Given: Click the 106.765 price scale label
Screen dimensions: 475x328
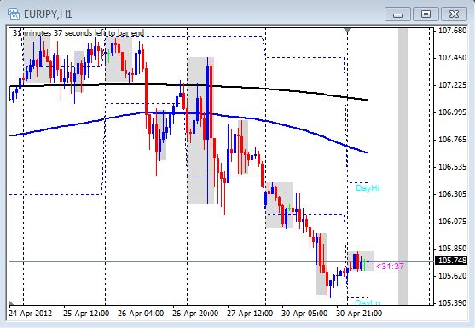Looking at the screenshot, I should pos(453,140).
